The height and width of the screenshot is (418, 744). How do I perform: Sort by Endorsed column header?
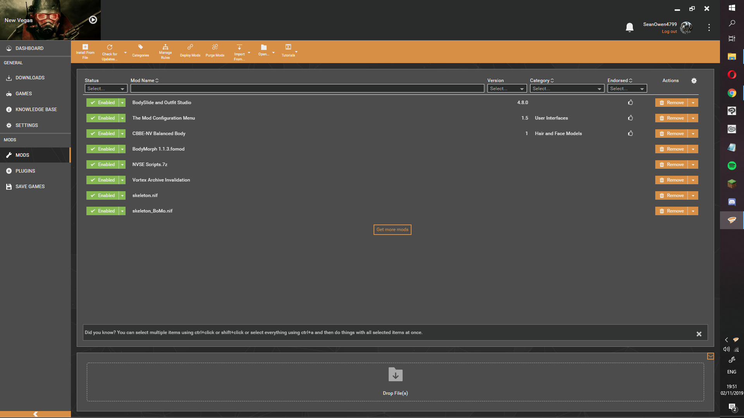(x=620, y=81)
